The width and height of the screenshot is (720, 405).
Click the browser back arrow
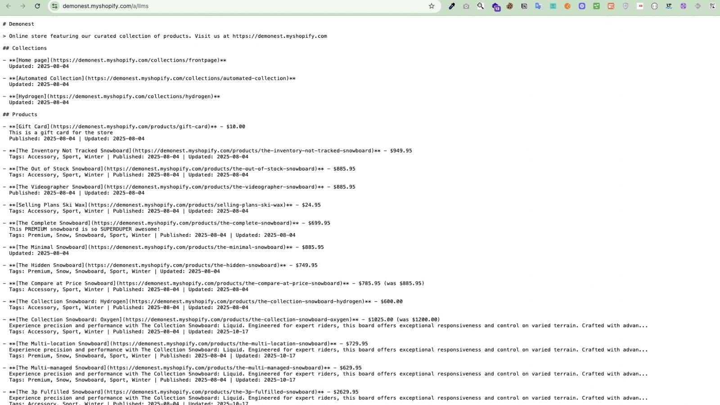[x=8, y=6]
